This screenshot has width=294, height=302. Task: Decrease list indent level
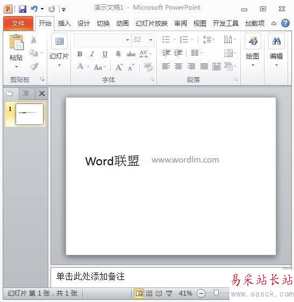[166, 53]
